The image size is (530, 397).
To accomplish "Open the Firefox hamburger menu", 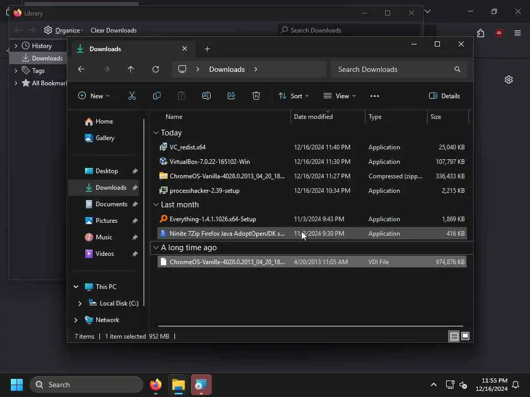I will (518, 33).
